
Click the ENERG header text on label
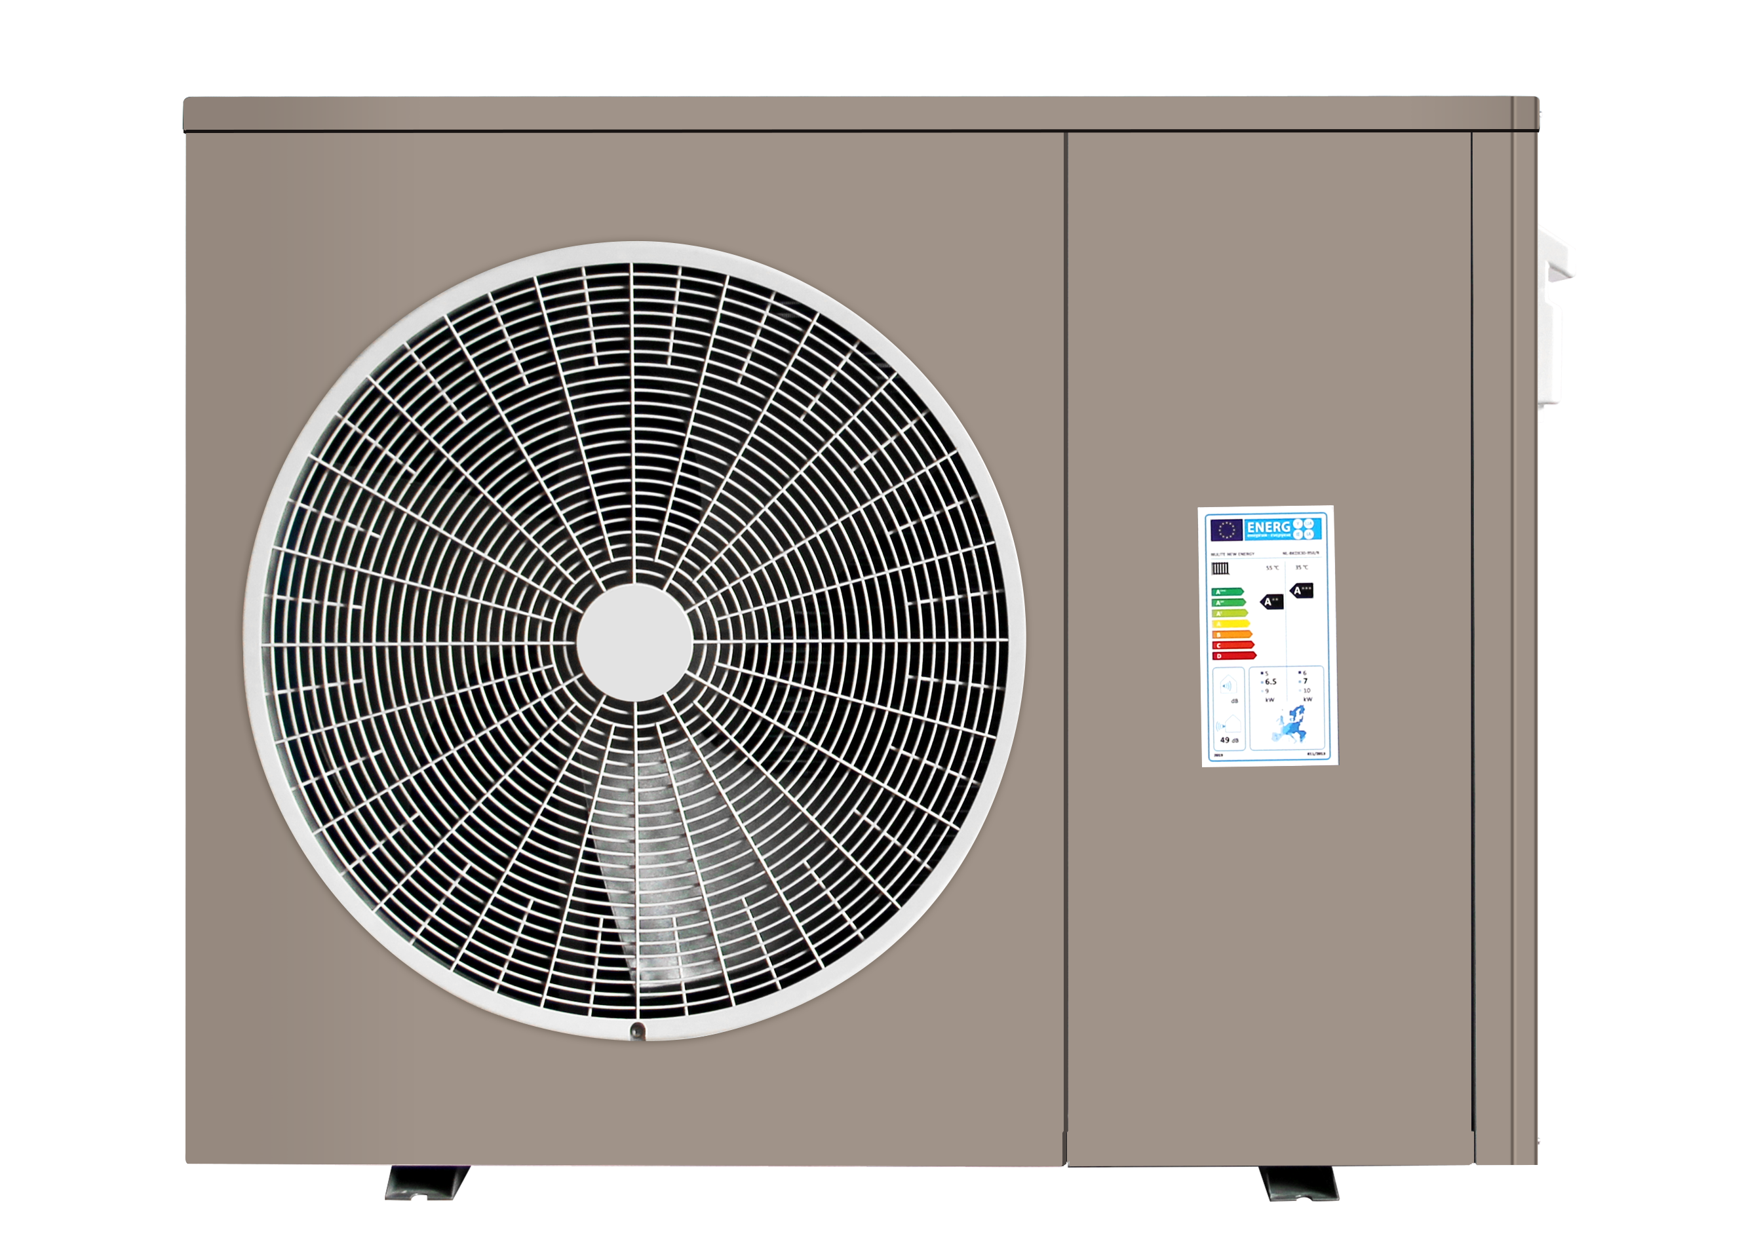[1269, 527]
